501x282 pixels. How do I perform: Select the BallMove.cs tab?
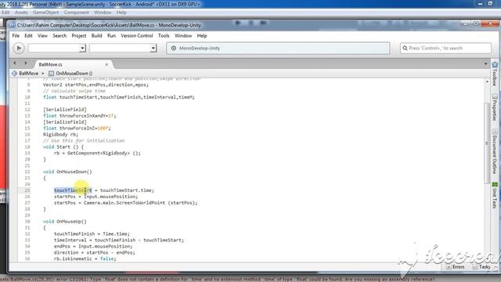(50, 64)
